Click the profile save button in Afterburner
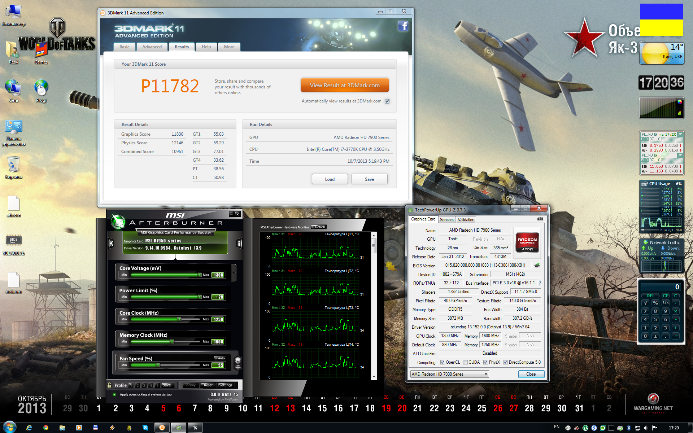The image size is (693, 433). (x=167, y=385)
